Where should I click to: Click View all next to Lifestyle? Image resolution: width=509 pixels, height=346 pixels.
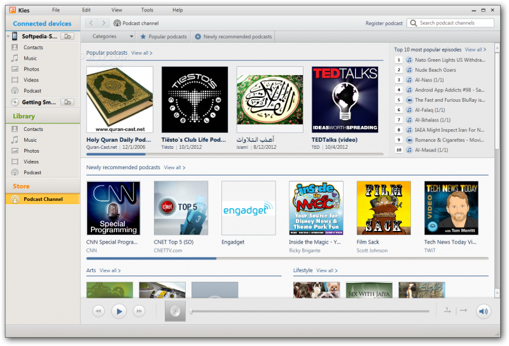tap(327, 270)
